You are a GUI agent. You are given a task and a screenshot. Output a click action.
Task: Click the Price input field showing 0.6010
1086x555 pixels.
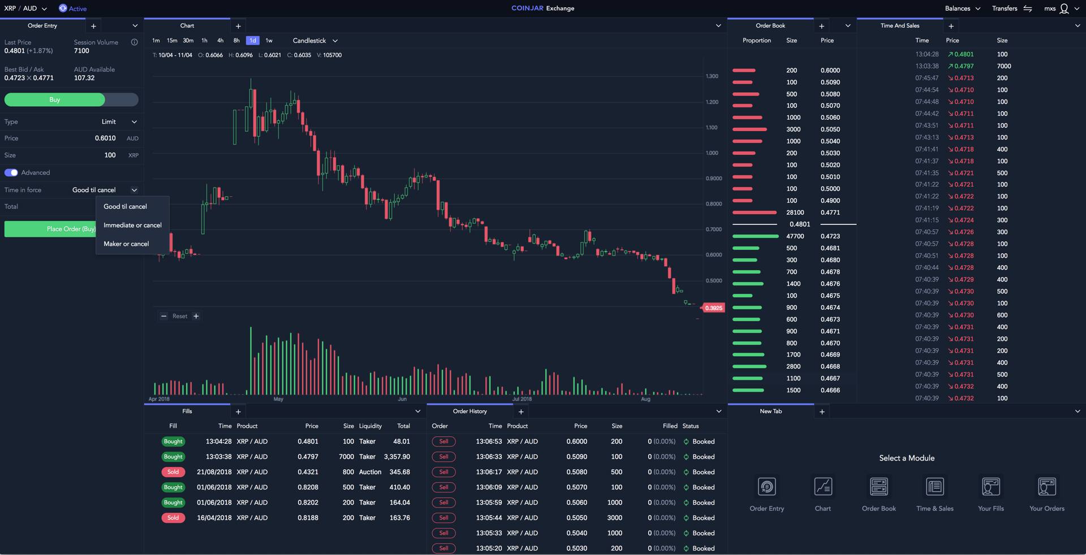click(71, 138)
